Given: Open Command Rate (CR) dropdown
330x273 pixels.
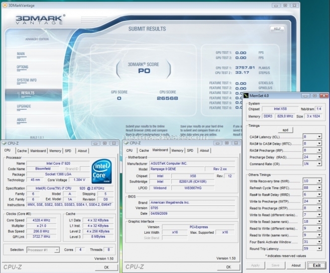Looking at the screenshot, I should pos(319,164).
